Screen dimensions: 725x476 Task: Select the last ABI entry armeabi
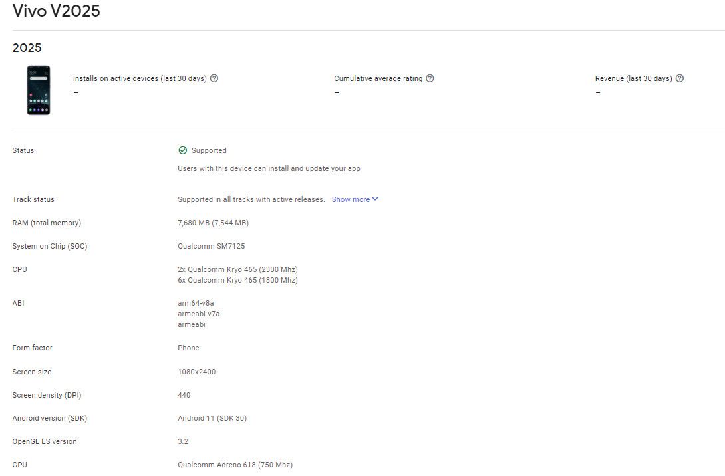192,324
